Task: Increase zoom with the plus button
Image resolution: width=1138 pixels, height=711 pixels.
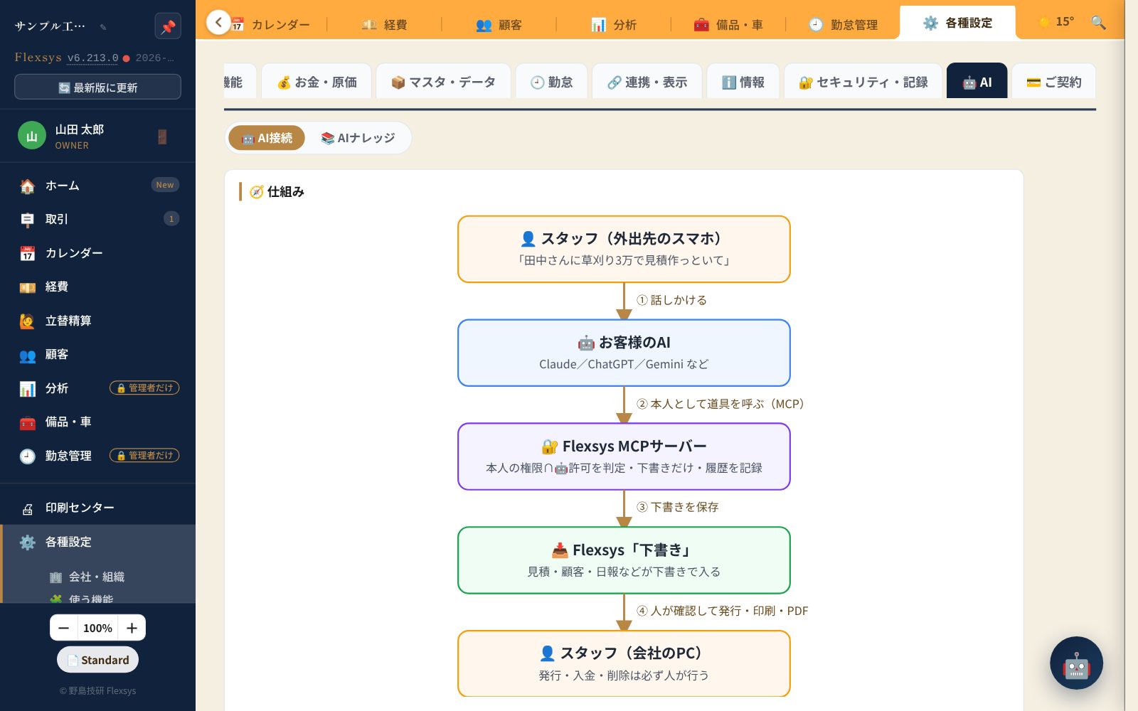Action: (x=132, y=628)
